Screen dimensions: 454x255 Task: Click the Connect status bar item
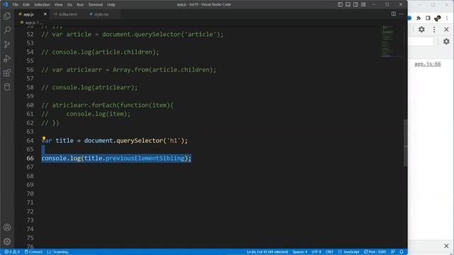point(33,252)
